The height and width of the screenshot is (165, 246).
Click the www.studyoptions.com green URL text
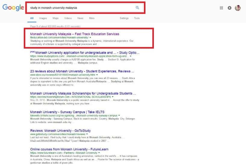(79, 56)
